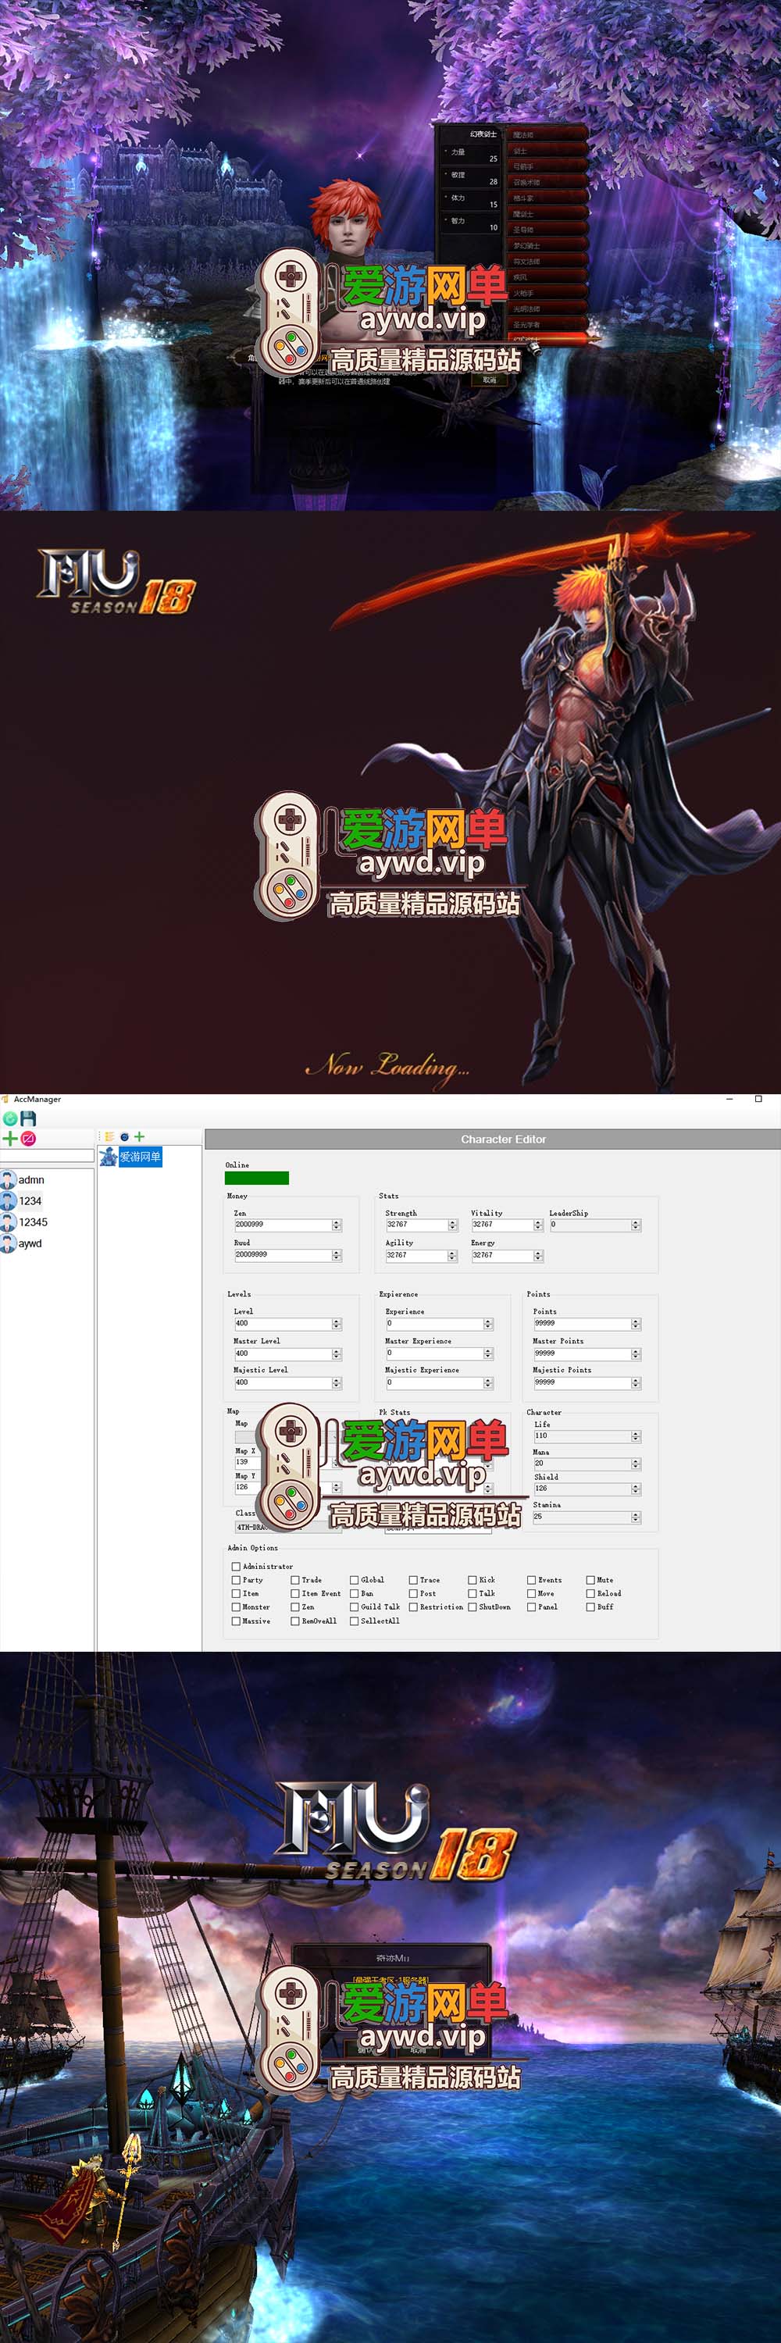The width and height of the screenshot is (781, 2343).
Task: Click the Stamina field spinner arrows
Action: point(636,1517)
